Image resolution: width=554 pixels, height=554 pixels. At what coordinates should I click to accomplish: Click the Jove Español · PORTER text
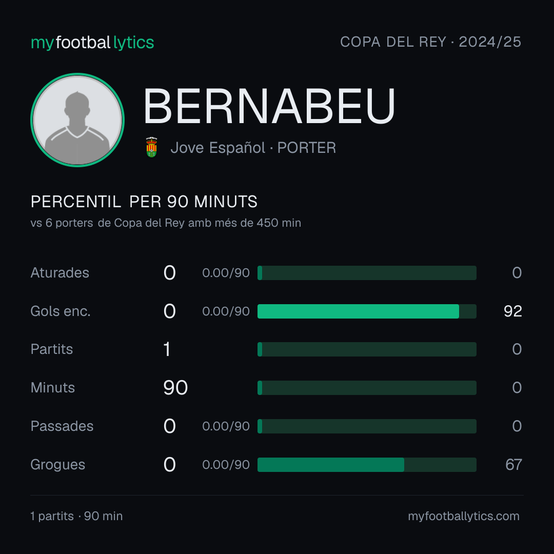click(253, 148)
